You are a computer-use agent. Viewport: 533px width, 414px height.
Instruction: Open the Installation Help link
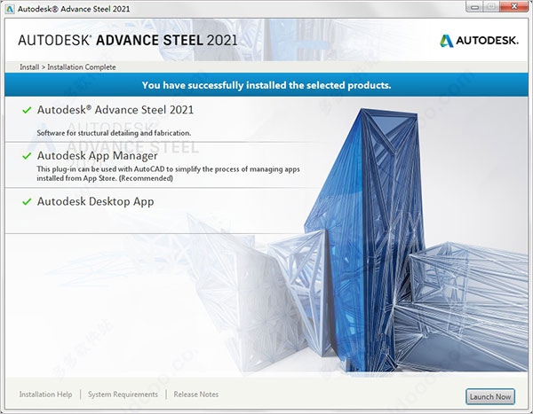45,394
